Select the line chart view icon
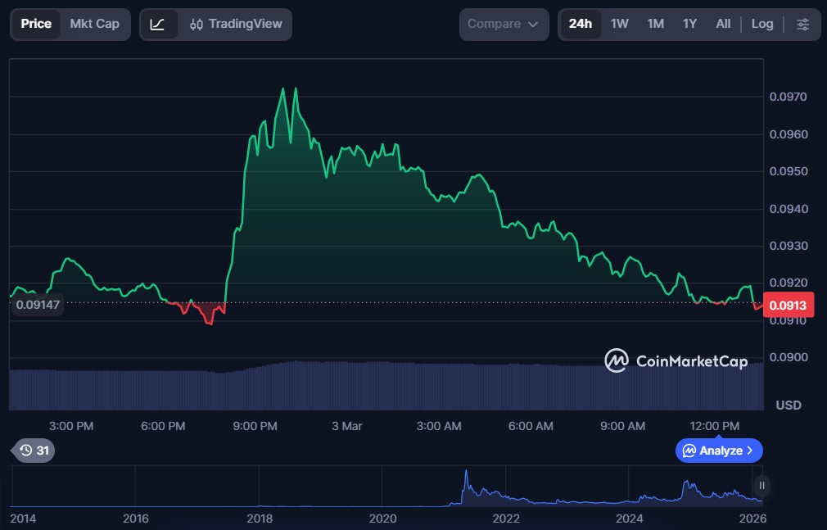 [x=158, y=25]
